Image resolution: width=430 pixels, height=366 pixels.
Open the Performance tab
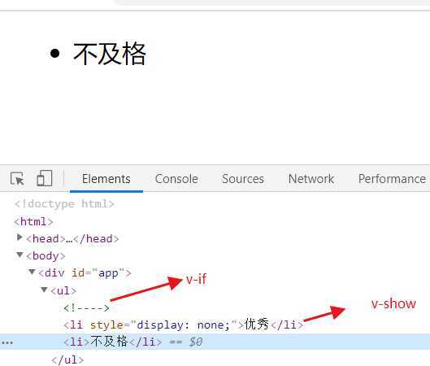pyautogui.click(x=392, y=179)
